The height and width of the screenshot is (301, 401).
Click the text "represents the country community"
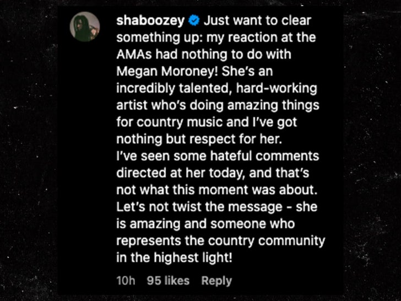tap(220, 241)
